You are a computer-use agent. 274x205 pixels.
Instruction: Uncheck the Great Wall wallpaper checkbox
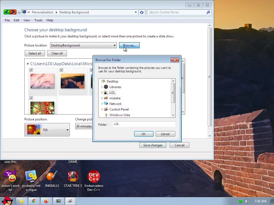click(61, 70)
